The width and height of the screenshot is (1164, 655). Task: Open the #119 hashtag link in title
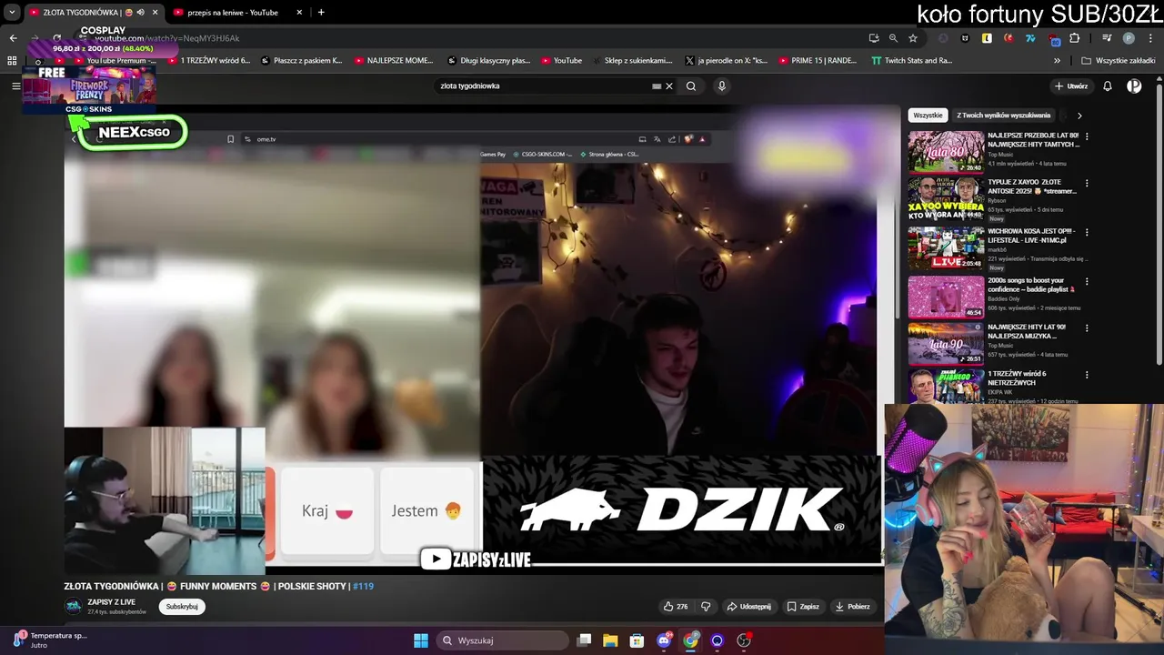[363, 586]
